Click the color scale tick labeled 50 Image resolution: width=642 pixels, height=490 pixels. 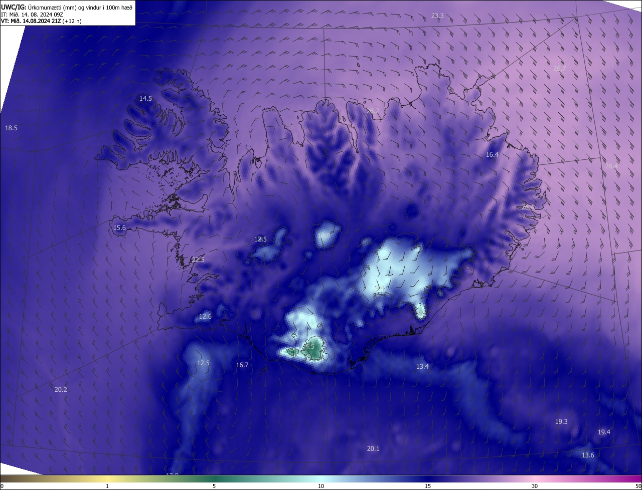click(x=638, y=486)
